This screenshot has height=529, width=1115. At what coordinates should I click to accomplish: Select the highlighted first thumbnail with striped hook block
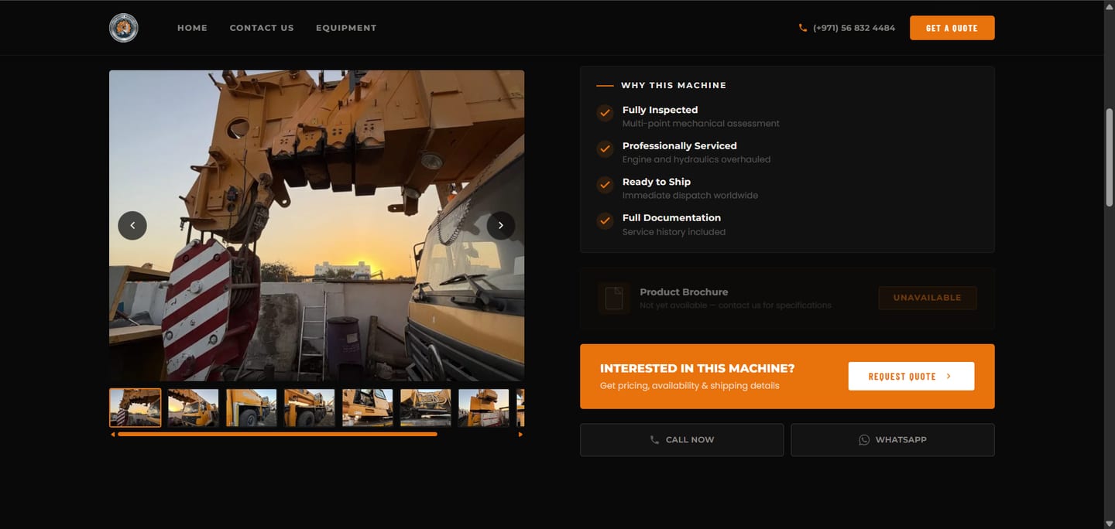pos(136,408)
